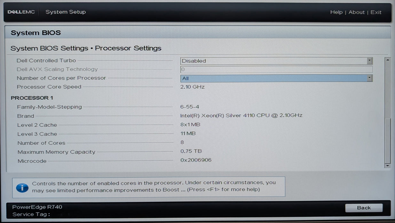
Task: Click the Dell EMC logo
Action: (21, 12)
